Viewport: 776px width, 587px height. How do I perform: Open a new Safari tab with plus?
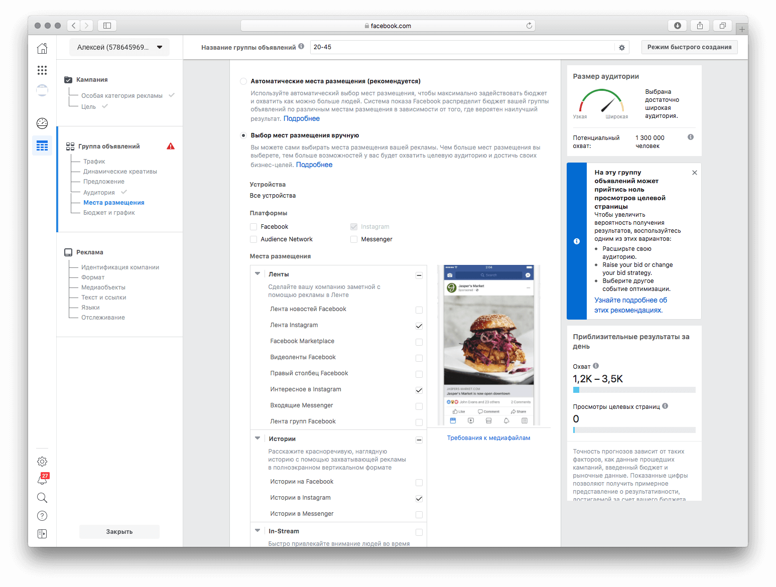tap(741, 30)
